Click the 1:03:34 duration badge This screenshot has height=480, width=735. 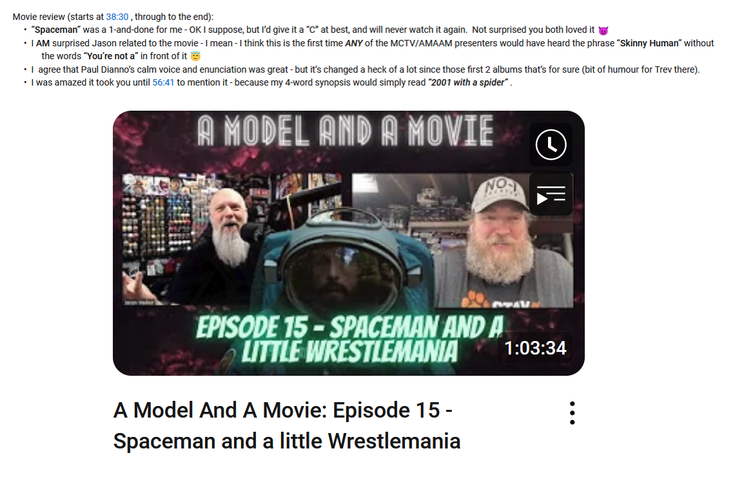[535, 348]
